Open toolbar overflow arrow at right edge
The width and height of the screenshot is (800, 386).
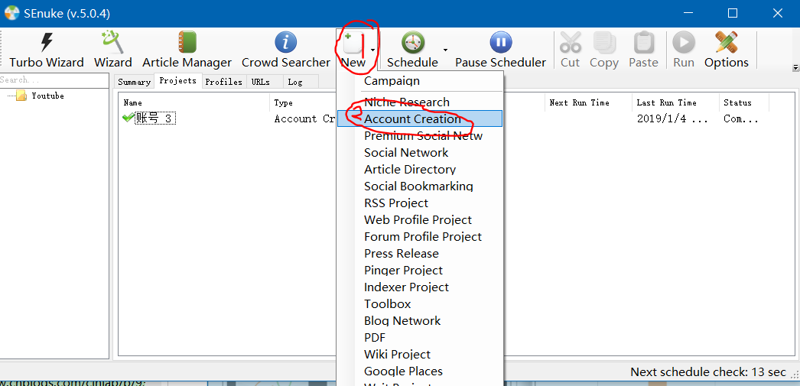pos(795,68)
